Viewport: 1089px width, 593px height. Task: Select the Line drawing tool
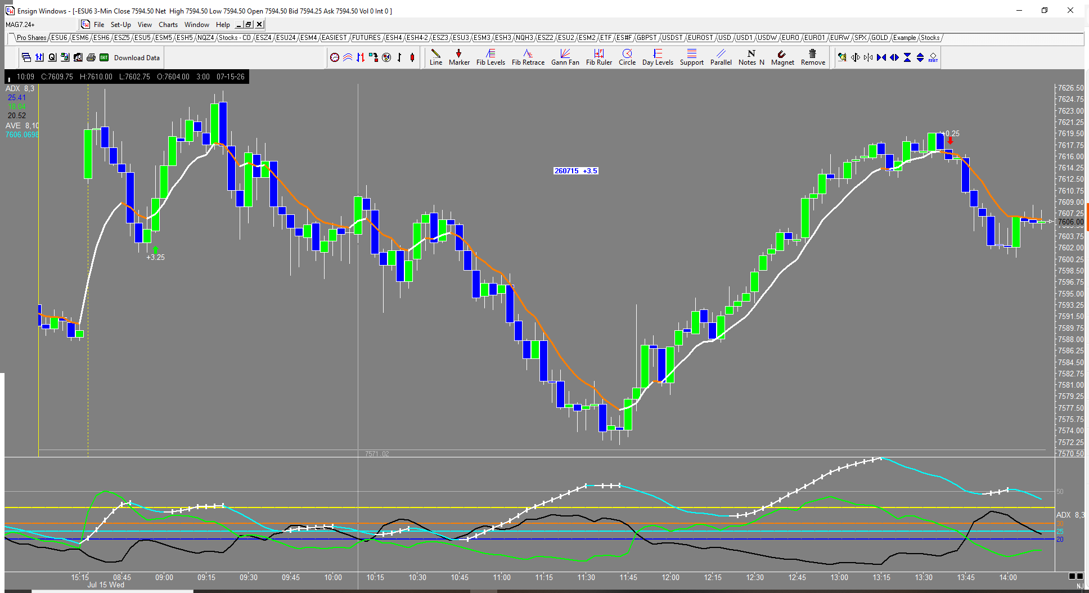point(436,57)
